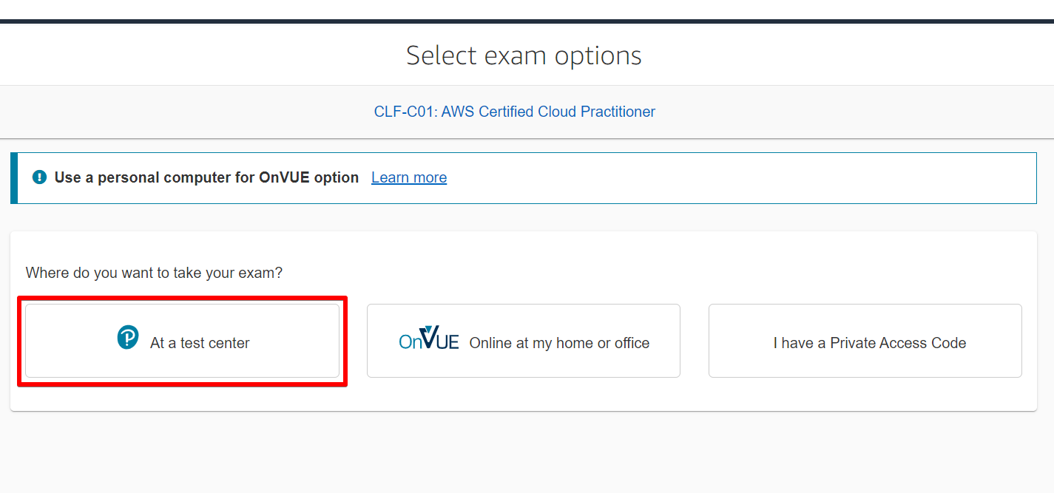Choose the test center exam location option
The width and height of the screenshot is (1054, 493).
coord(182,341)
